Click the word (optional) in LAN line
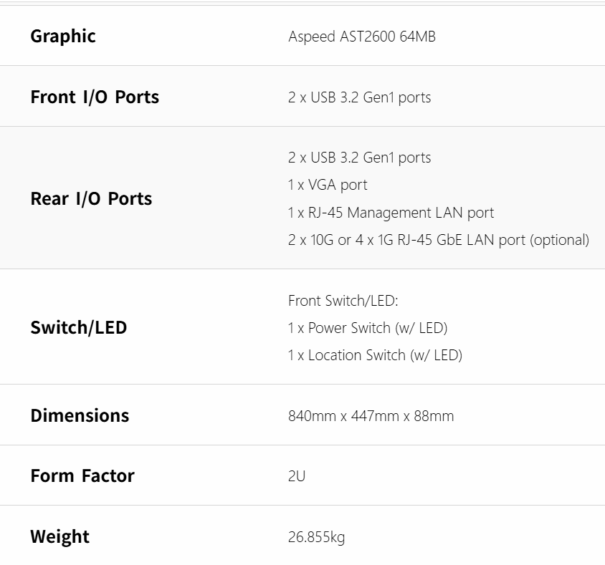Viewport: 605px width, 565px height. click(559, 240)
